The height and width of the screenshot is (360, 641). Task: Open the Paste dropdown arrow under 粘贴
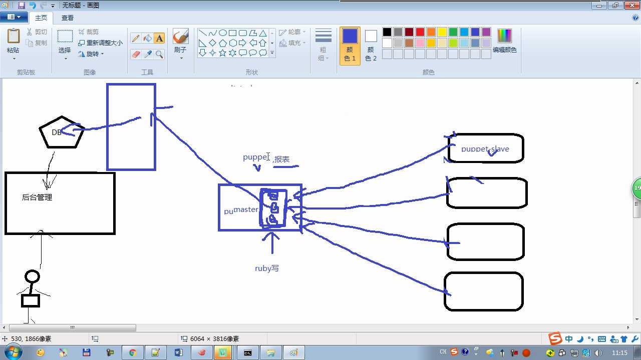point(14,58)
